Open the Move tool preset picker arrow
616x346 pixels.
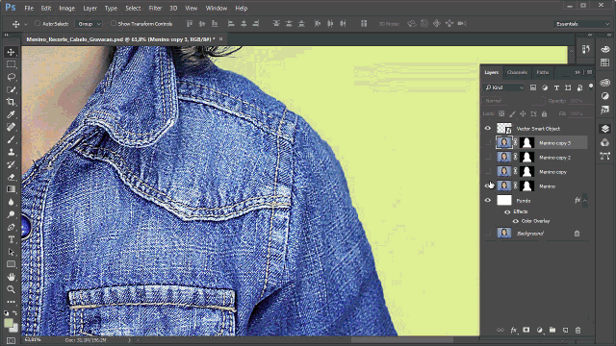pyautogui.click(x=26, y=24)
